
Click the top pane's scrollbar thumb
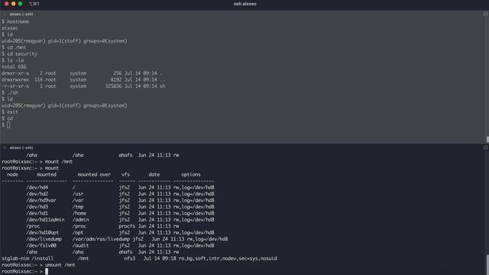(x=487, y=139)
